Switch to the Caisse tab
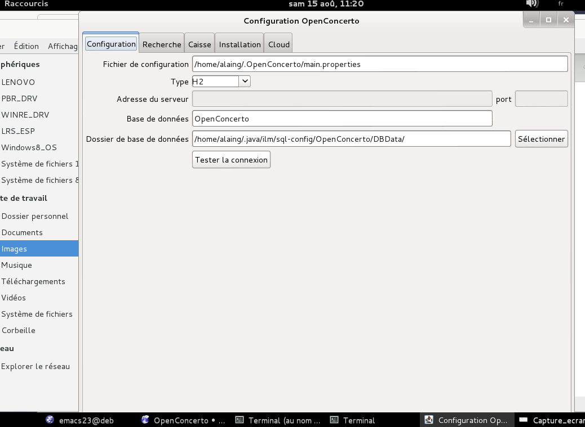585x427 pixels. 200,44
